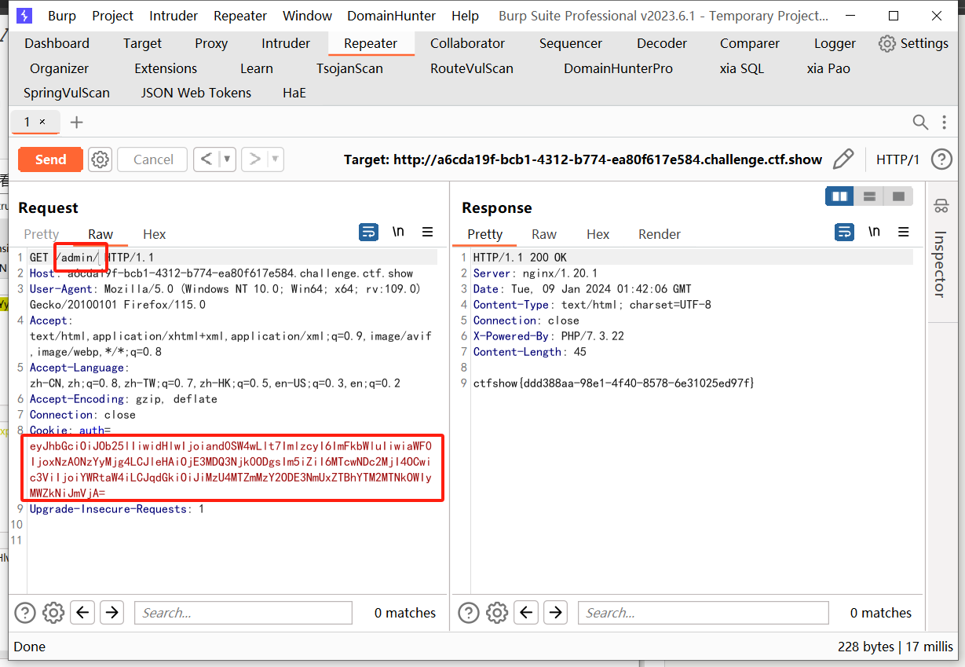
Task: Switch to Logger tool tab
Action: click(835, 43)
